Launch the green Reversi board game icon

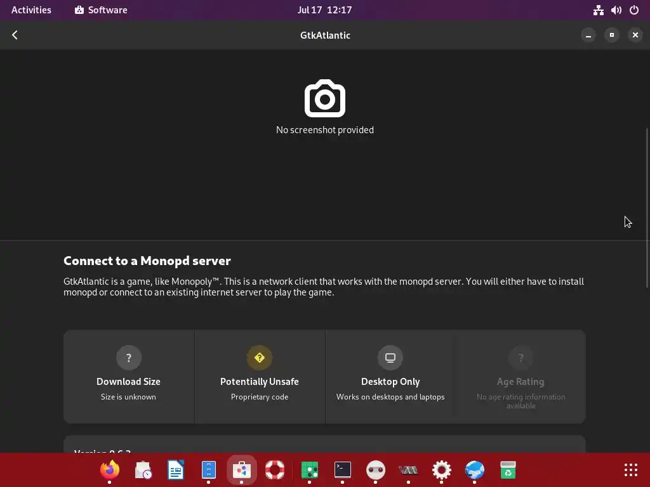click(309, 470)
